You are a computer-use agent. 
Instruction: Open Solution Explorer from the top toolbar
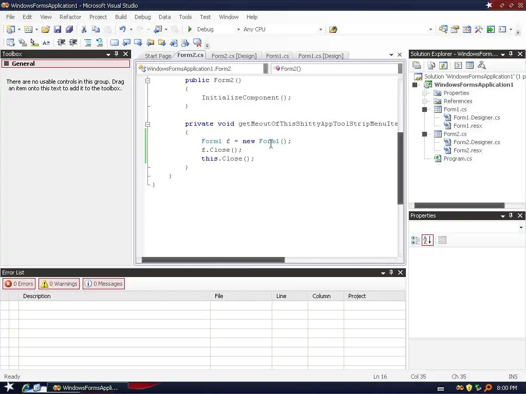[443, 29]
